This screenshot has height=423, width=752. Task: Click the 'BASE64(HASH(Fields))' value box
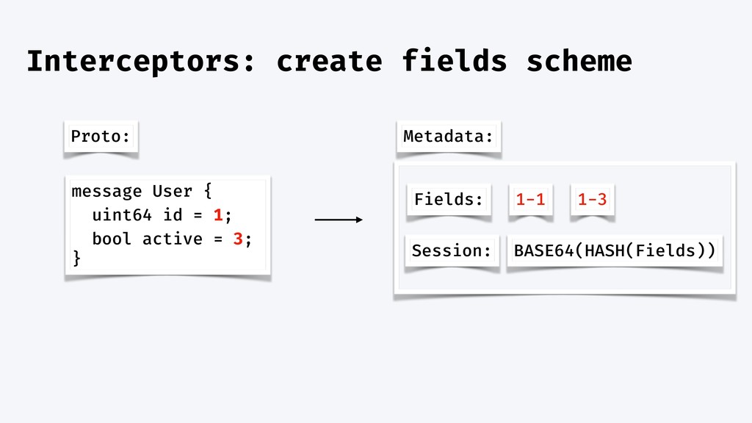tap(615, 250)
